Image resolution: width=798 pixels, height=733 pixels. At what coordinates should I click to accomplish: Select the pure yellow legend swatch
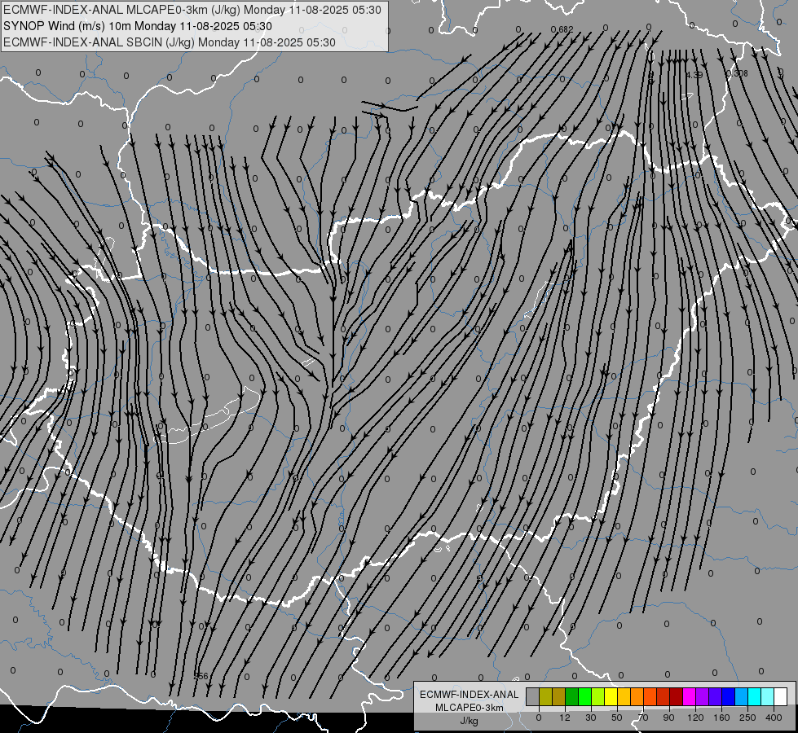611,696
